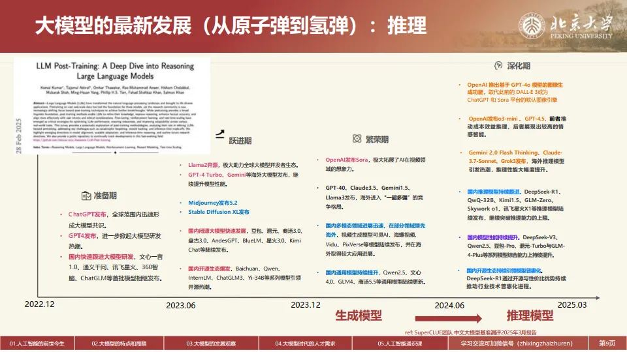Click the blue Midjourney发布5.2 text
The image size is (627, 352).
point(213,203)
